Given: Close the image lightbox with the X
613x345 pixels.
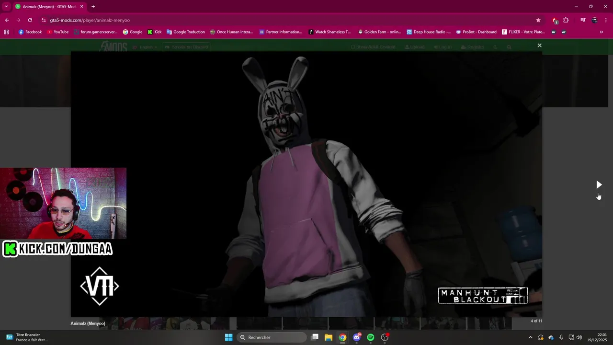Looking at the screenshot, I should pyautogui.click(x=539, y=46).
